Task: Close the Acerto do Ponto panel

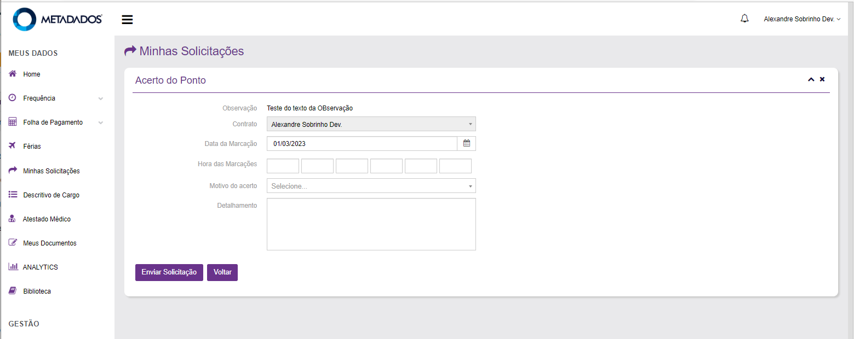Action: pos(822,80)
